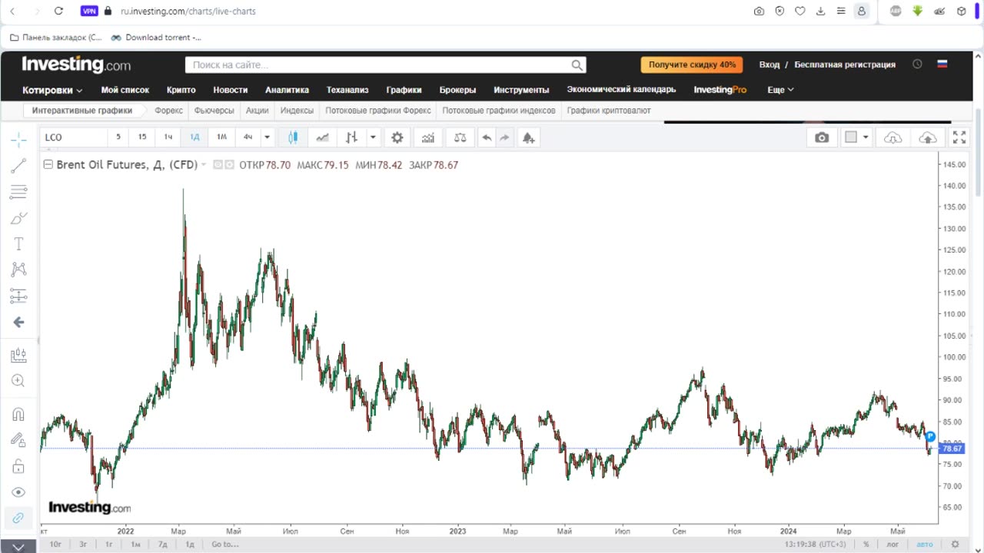The width and height of the screenshot is (984, 553).
Task: Open the Новости menu item
Action: pos(231,90)
